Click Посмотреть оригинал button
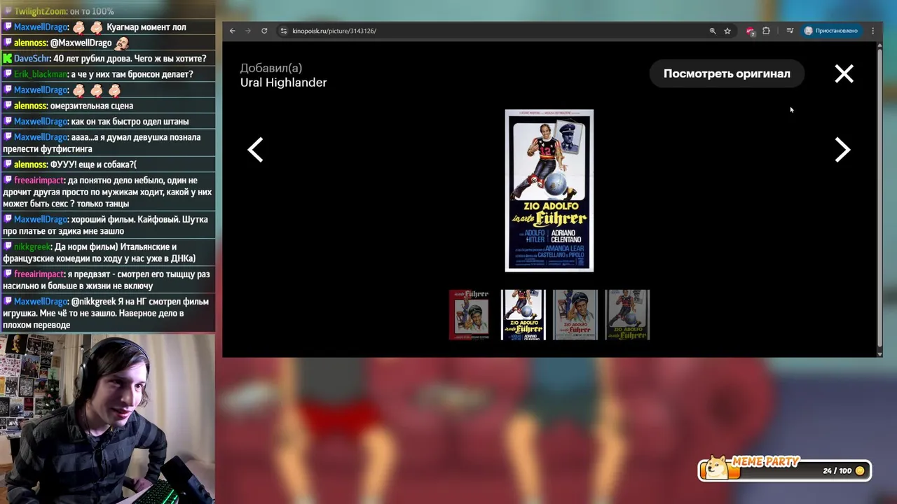The width and height of the screenshot is (897, 504). (x=727, y=73)
